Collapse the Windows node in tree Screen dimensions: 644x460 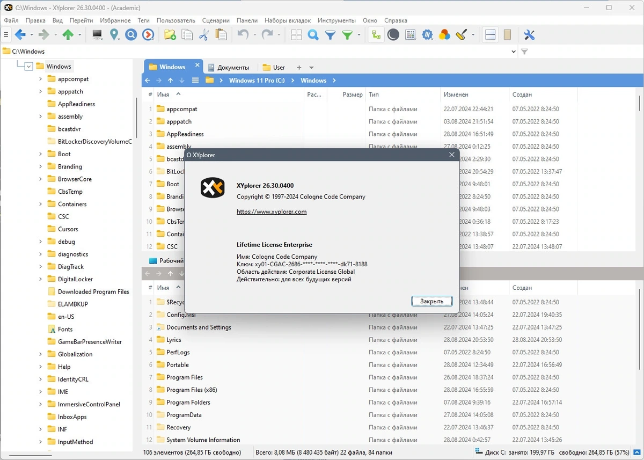pyautogui.click(x=28, y=67)
